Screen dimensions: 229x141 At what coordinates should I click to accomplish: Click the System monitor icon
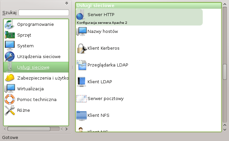pyautogui.click(x=10, y=46)
